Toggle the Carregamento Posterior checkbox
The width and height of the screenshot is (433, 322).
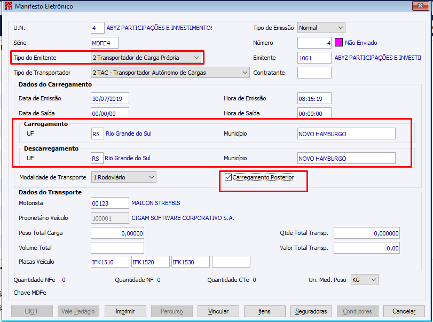click(x=228, y=177)
